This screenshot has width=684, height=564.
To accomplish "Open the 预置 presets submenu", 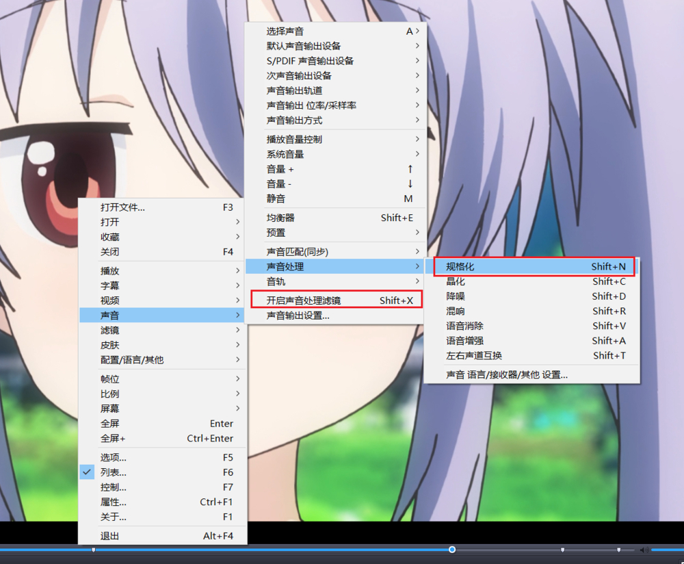I will pos(335,233).
